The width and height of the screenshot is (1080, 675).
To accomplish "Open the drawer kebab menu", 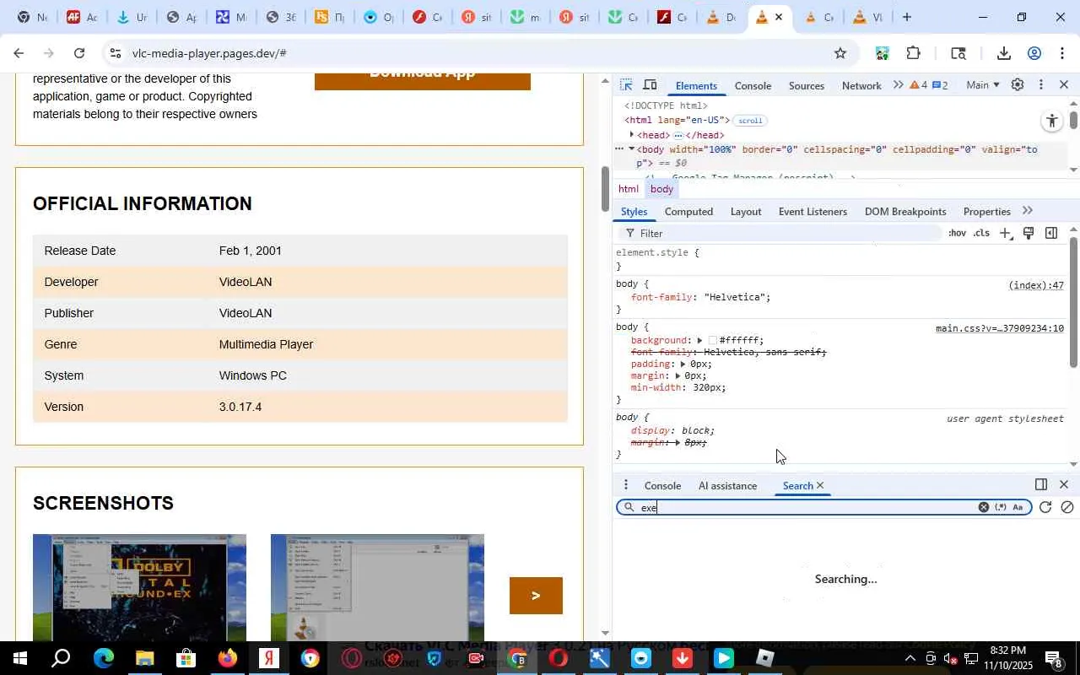I will pyautogui.click(x=625, y=485).
